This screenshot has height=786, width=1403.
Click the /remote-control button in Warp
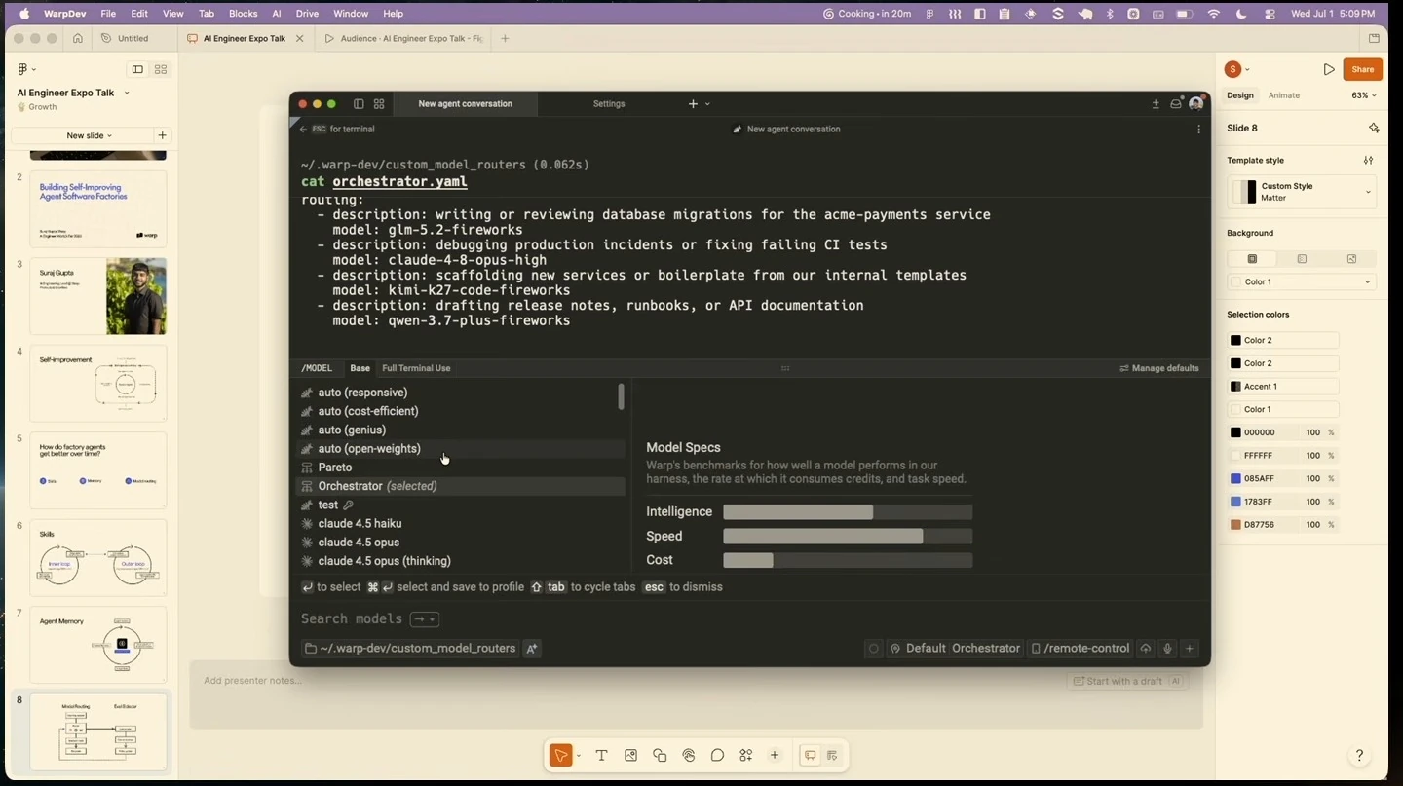pyautogui.click(x=1080, y=649)
